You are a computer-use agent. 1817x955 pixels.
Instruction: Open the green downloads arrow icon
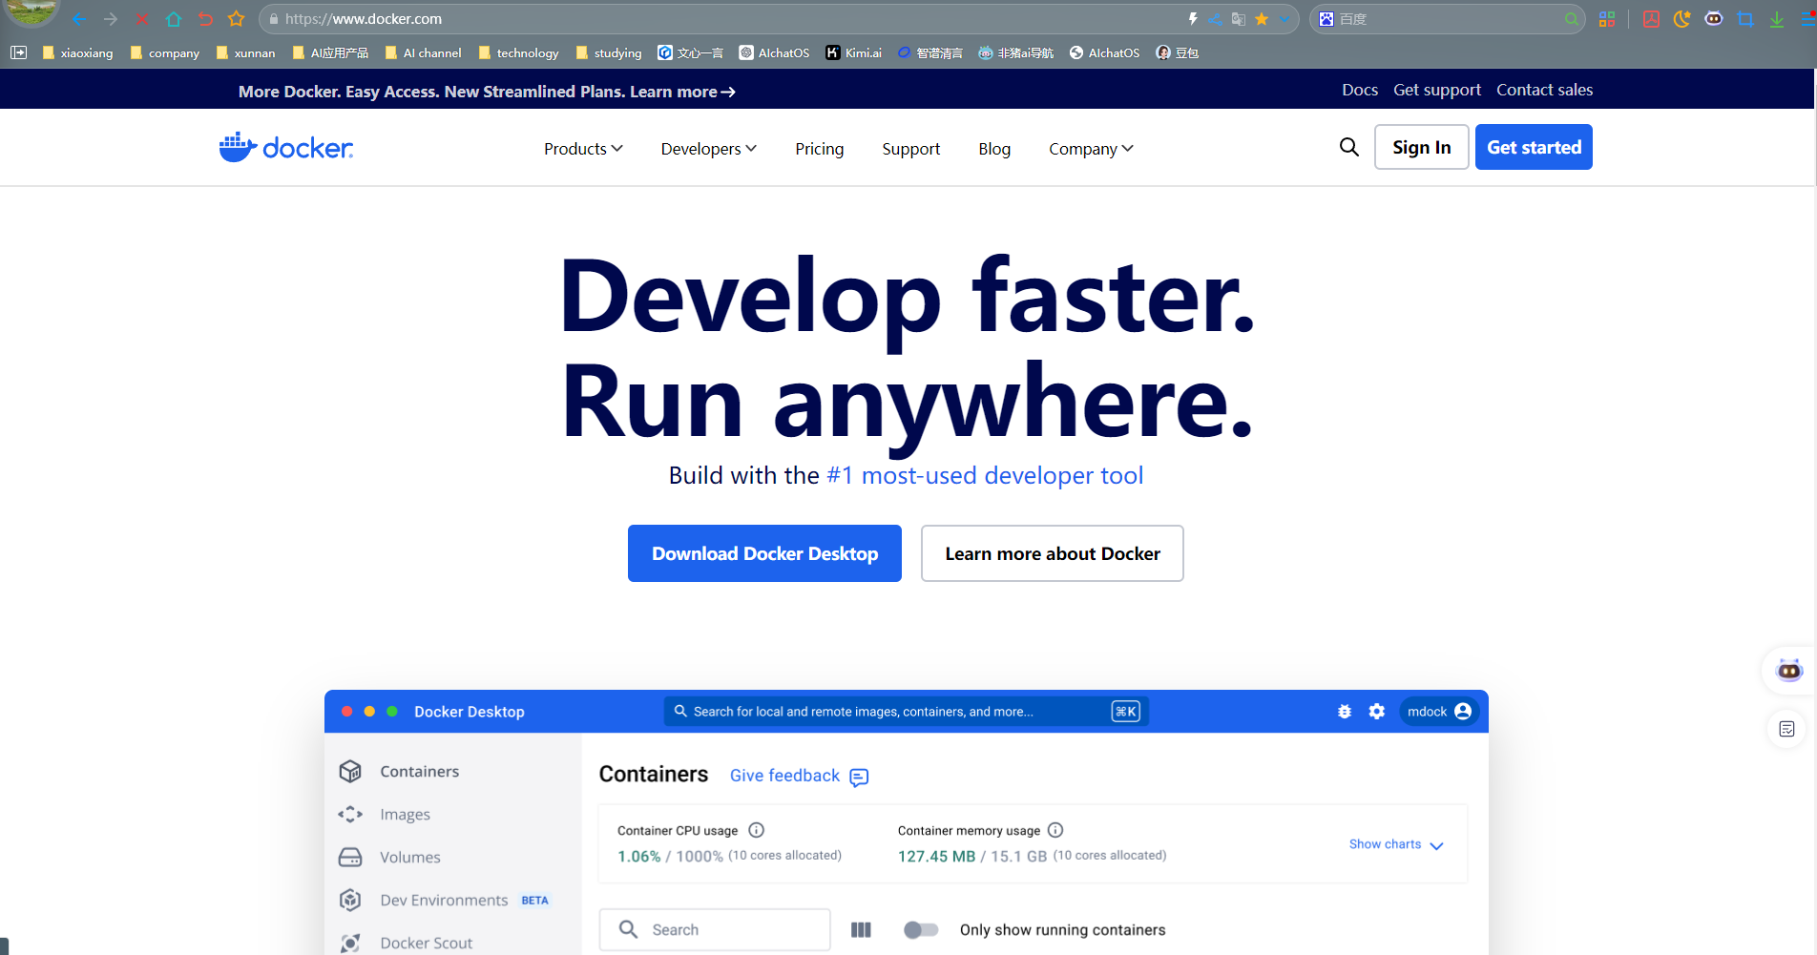pos(1777,19)
